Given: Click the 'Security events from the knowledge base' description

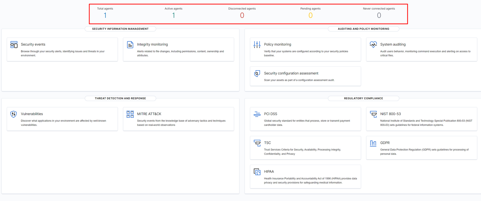Looking at the screenshot, I should (x=181, y=123).
